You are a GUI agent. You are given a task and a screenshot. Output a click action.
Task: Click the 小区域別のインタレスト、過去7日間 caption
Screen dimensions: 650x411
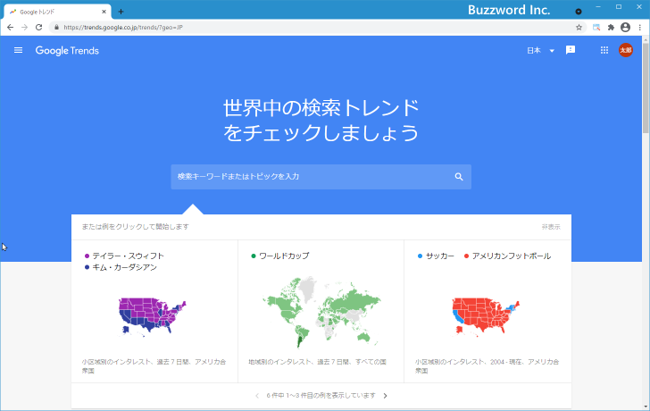click(154, 365)
